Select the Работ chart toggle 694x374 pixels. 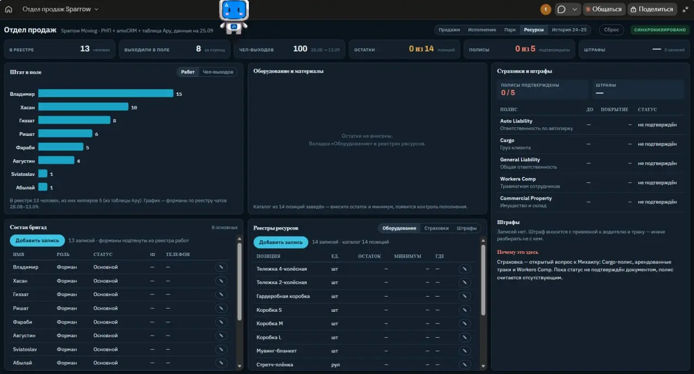188,72
